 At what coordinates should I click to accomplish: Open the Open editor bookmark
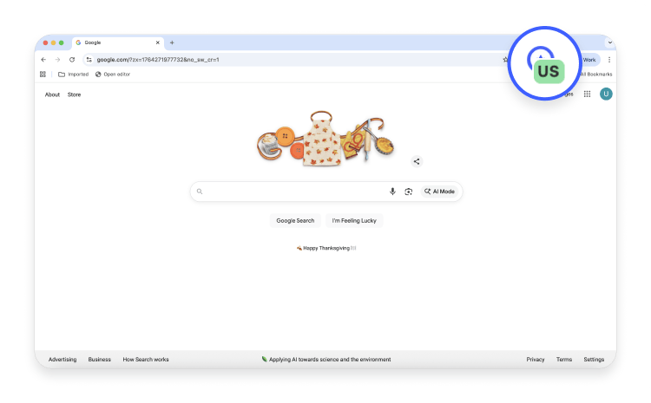[113, 75]
